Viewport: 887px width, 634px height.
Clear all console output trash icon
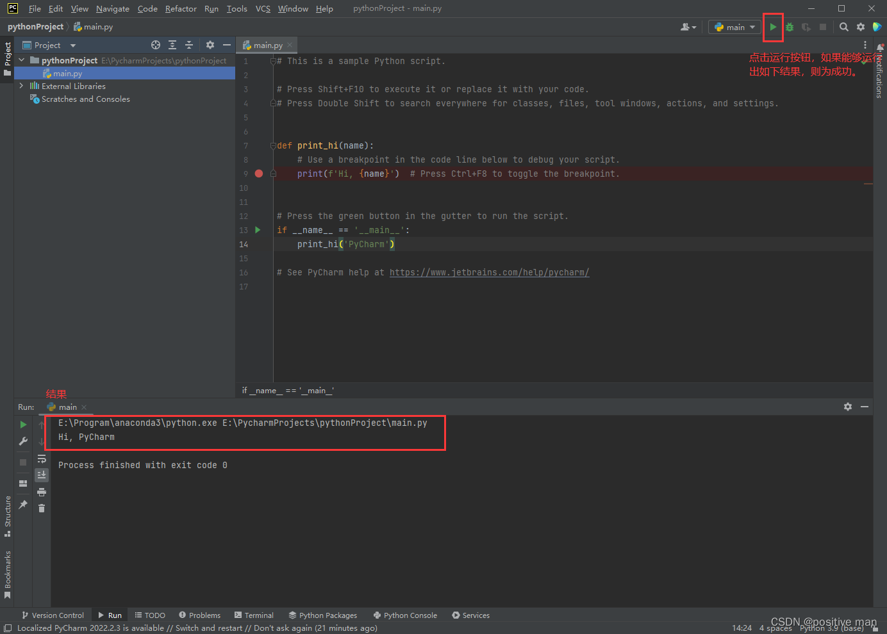click(42, 508)
